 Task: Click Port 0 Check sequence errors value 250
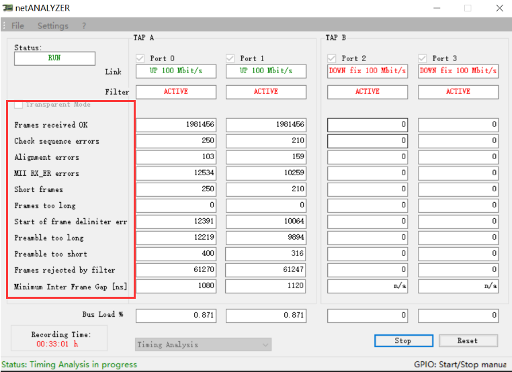pos(176,141)
